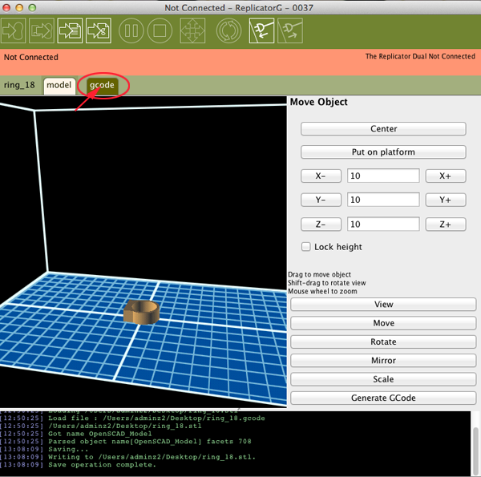Image resolution: width=481 pixels, height=477 pixels.
Task: Click the ring model in 3D view
Action: tap(142, 312)
